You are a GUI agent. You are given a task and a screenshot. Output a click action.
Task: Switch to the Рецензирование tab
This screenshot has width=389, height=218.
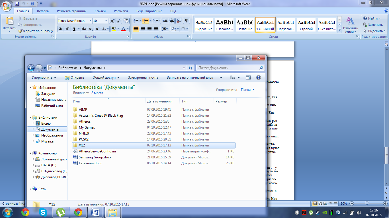pos(149,11)
